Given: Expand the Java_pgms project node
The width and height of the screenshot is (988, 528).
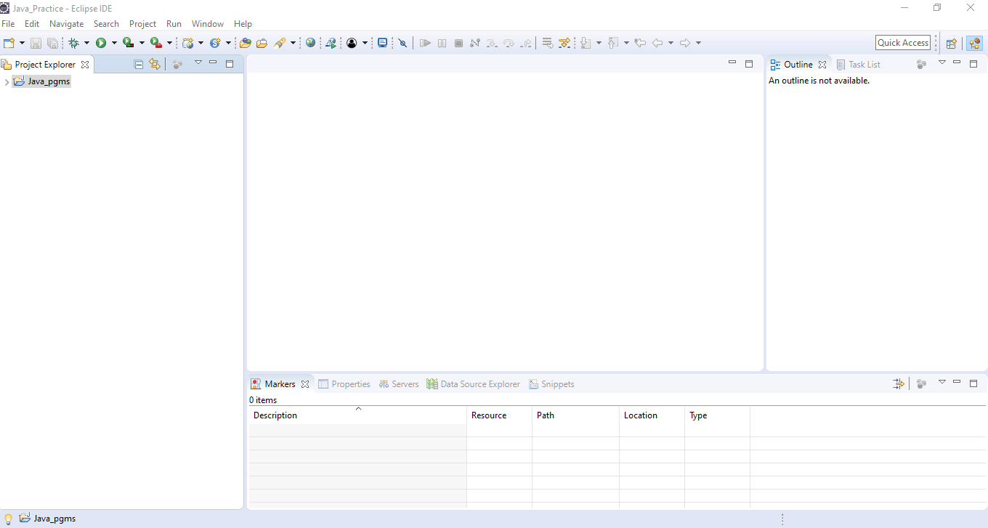Looking at the screenshot, I should [7, 82].
